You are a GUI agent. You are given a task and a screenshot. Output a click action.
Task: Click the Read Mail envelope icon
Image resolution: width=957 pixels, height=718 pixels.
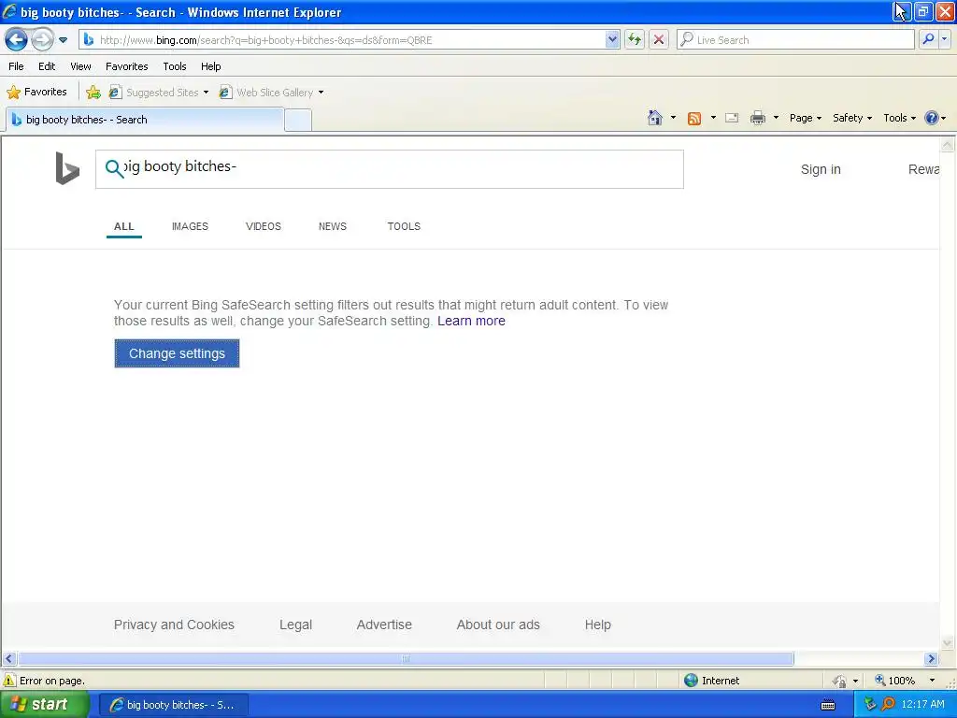click(732, 118)
